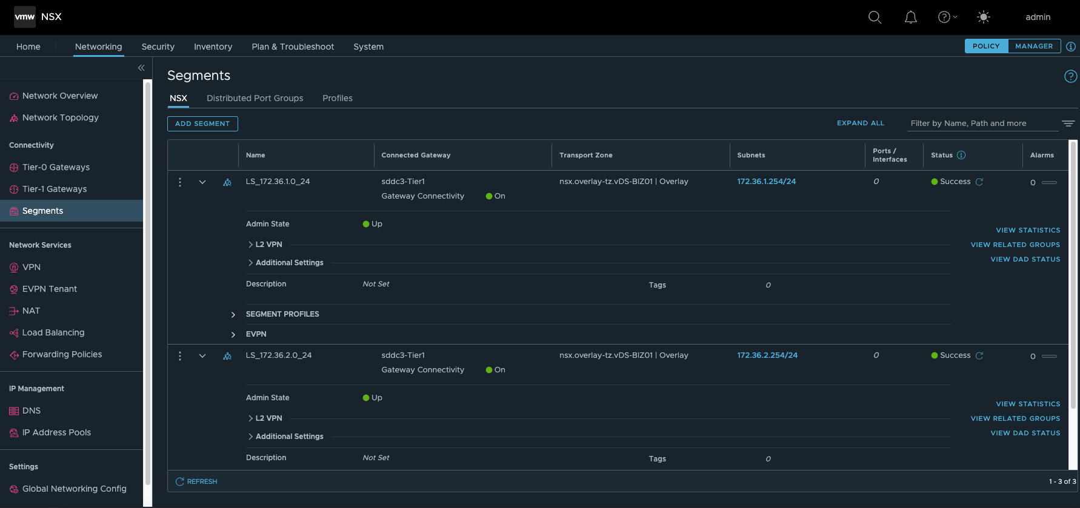Open subnet link 172.36.1.254/24

coord(767,182)
